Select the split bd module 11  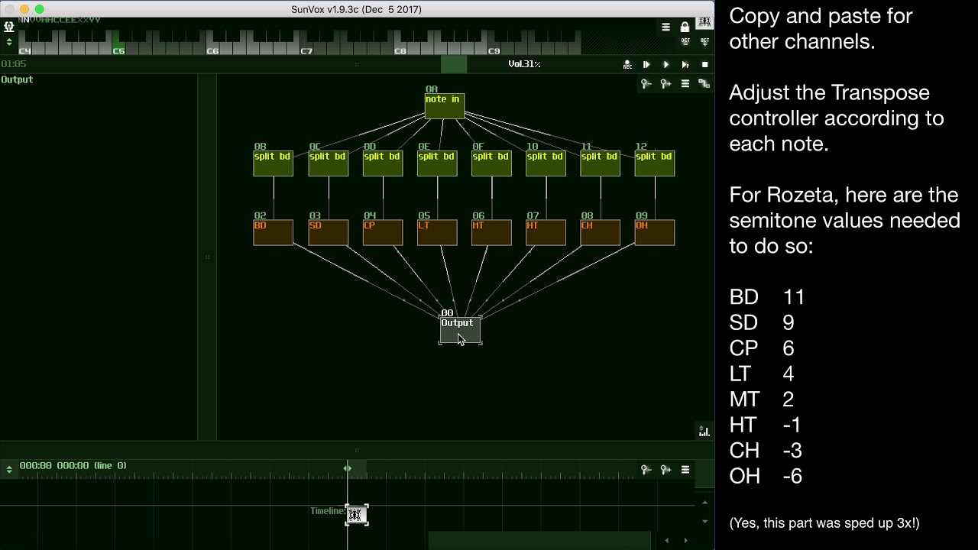coord(600,163)
